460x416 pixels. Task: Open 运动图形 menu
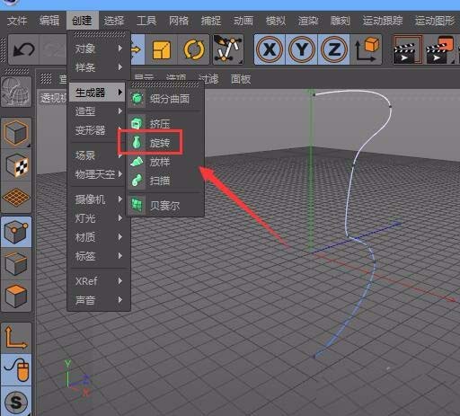pos(435,21)
